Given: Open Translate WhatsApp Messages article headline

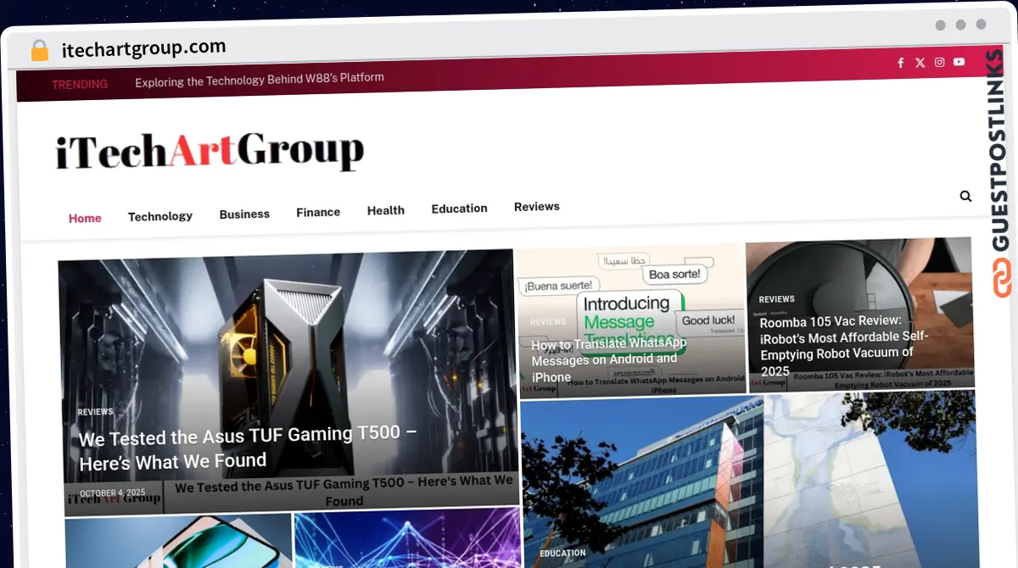Looking at the screenshot, I should (x=609, y=360).
